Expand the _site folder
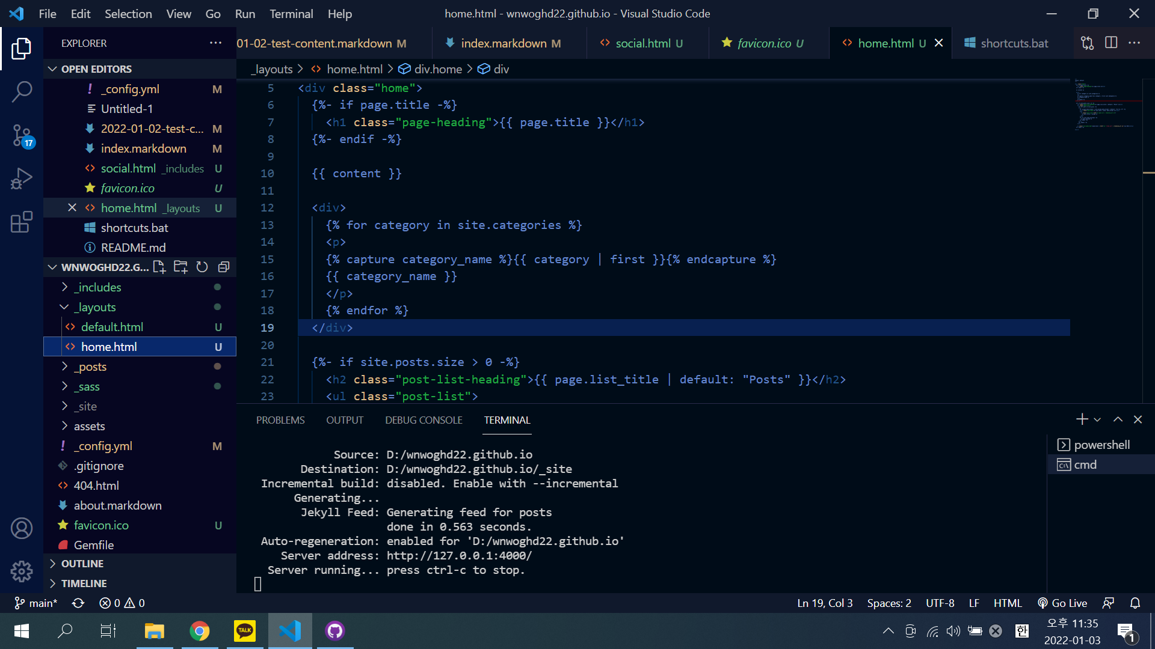This screenshot has height=649, width=1155. (140, 406)
